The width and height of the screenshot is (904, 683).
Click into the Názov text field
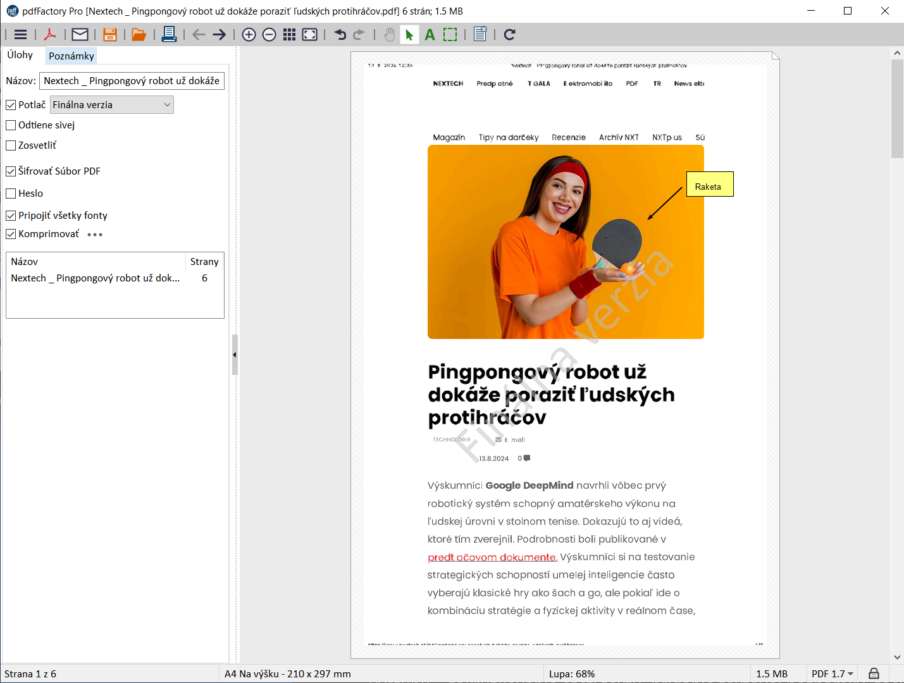[132, 81]
